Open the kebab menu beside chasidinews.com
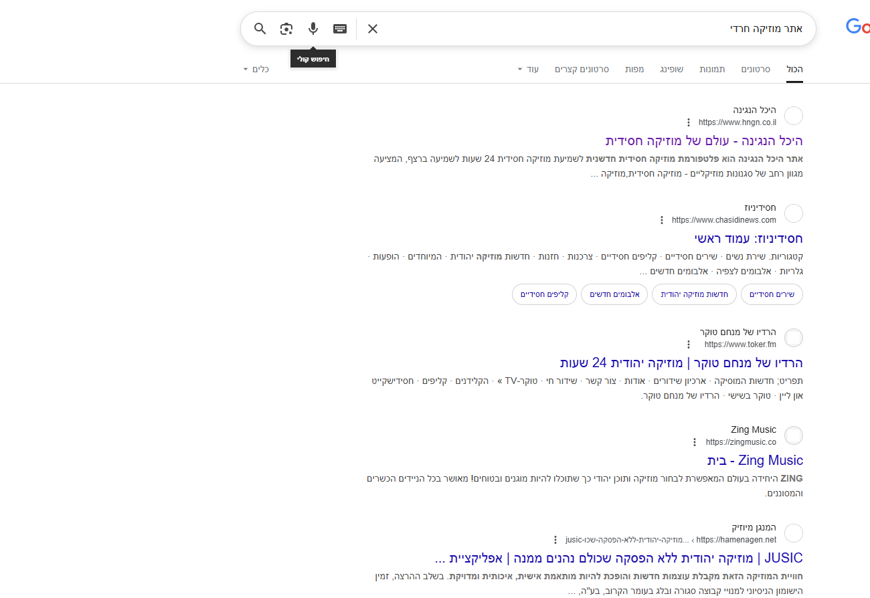 point(662,219)
